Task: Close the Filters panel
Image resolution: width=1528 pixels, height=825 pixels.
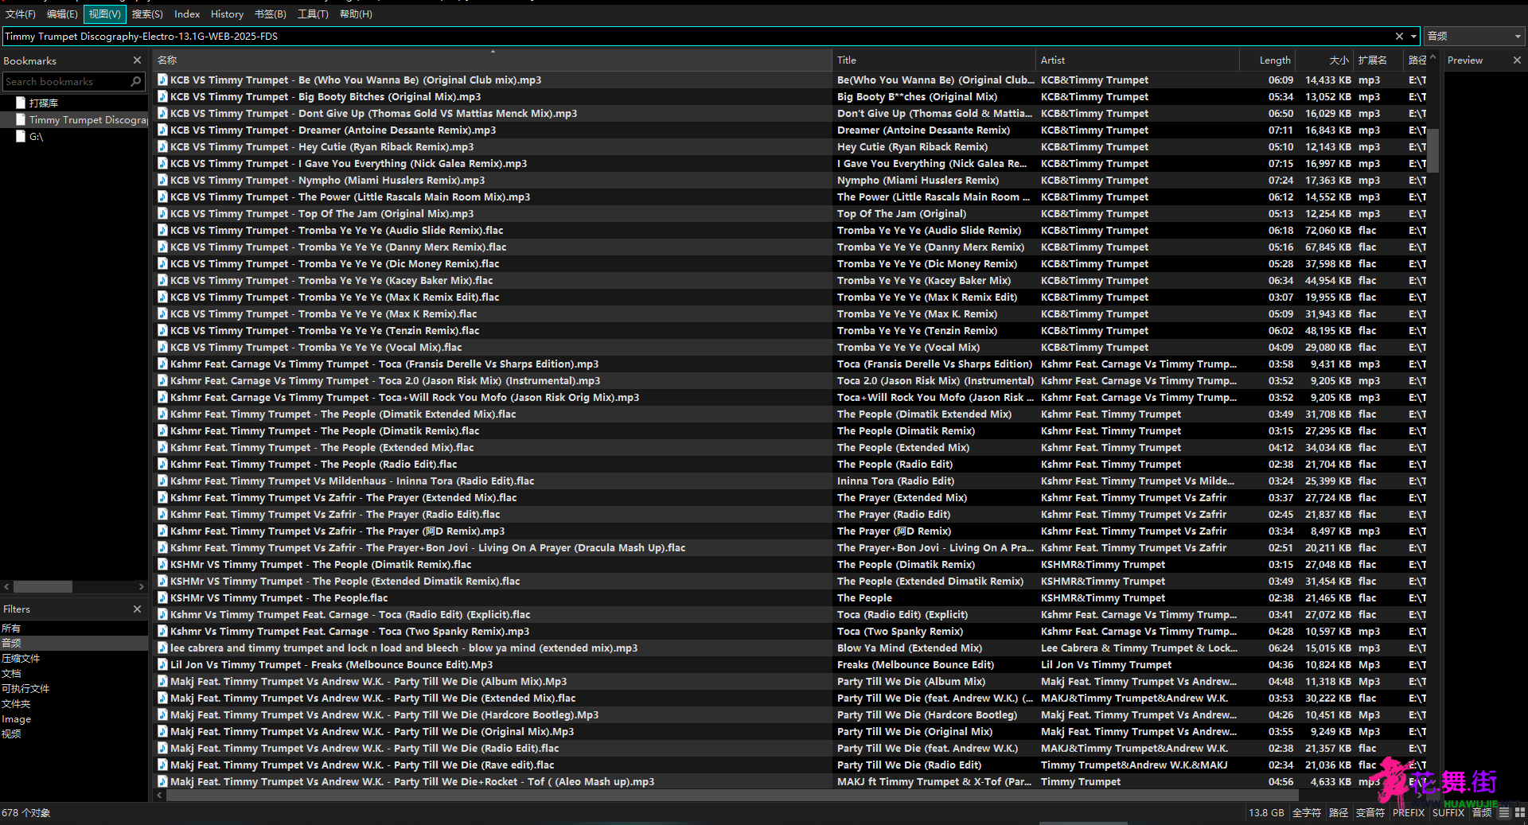Action: click(137, 609)
